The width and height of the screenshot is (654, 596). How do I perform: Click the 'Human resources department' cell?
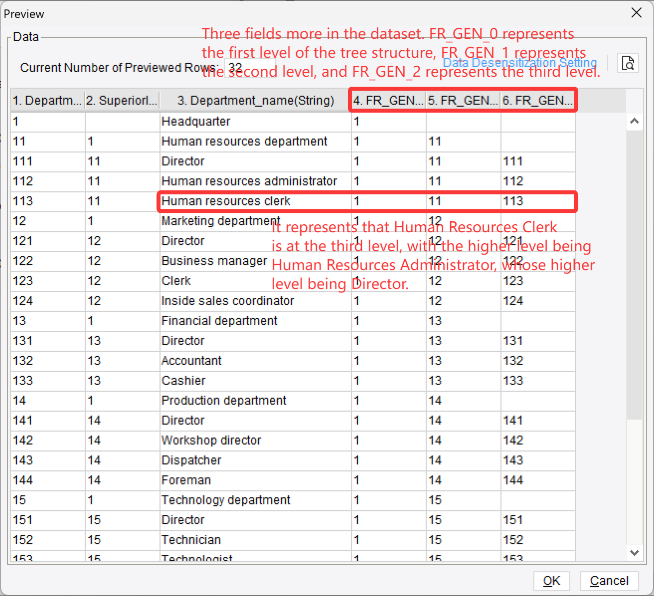(256, 142)
